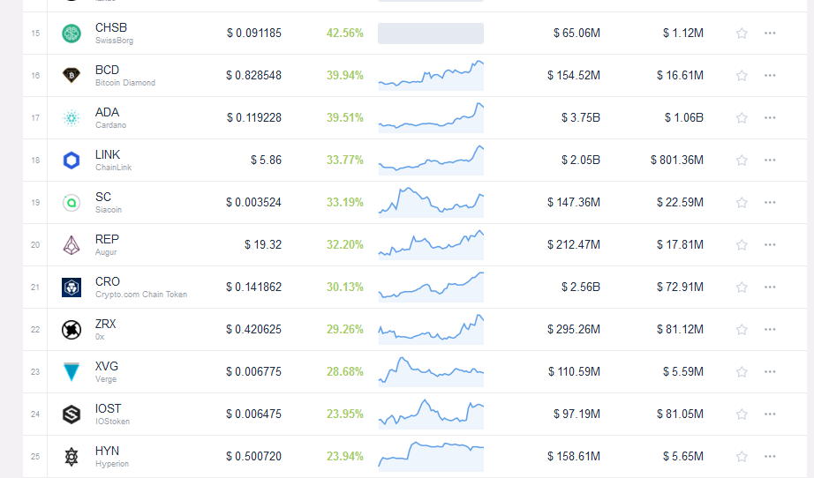Click the Augur REP triangle logo

72,245
